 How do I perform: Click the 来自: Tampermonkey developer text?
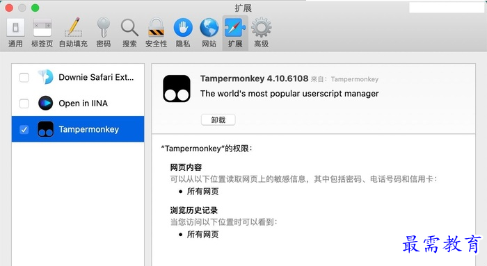tap(345, 79)
